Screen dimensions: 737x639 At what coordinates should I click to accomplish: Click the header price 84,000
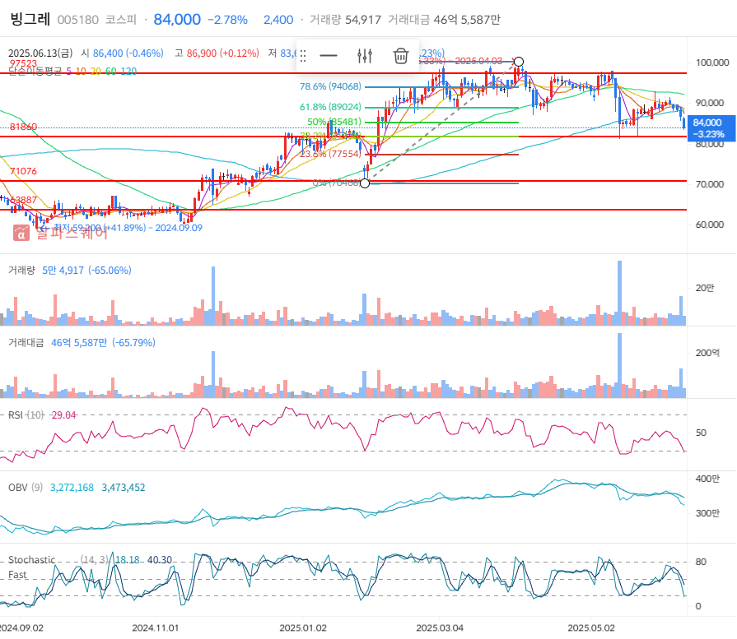point(177,20)
